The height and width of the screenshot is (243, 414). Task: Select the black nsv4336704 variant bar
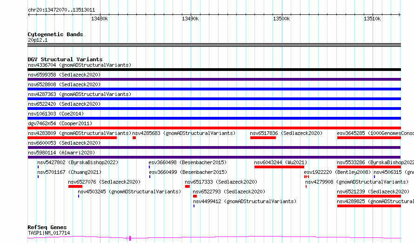click(x=214, y=70)
